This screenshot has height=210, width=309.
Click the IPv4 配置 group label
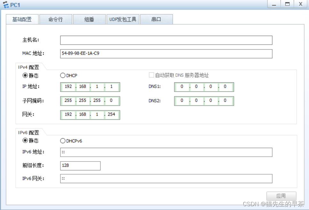[28, 67]
